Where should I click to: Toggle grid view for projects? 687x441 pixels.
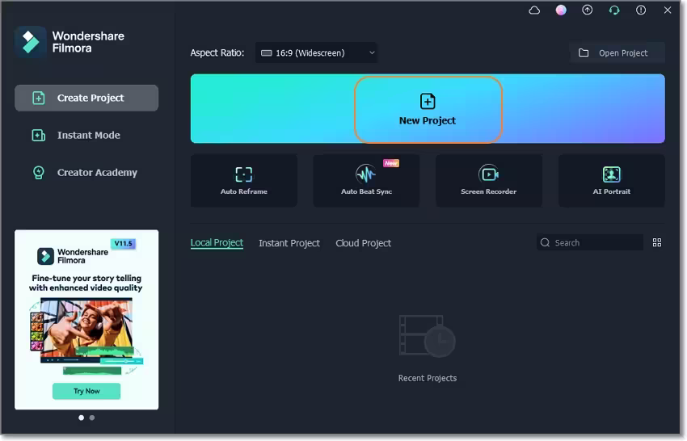click(657, 242)
